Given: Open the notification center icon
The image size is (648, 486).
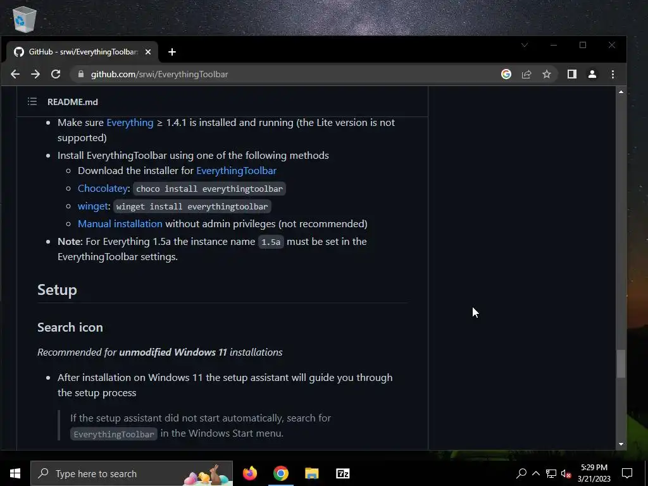Looking at the screenshot, I should pos(627,473).
